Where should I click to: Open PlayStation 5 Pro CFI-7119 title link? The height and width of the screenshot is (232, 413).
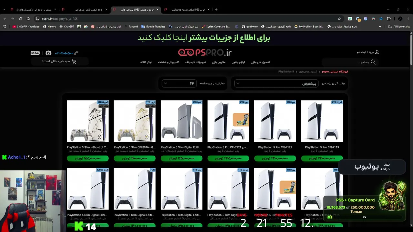click(322, 147)
